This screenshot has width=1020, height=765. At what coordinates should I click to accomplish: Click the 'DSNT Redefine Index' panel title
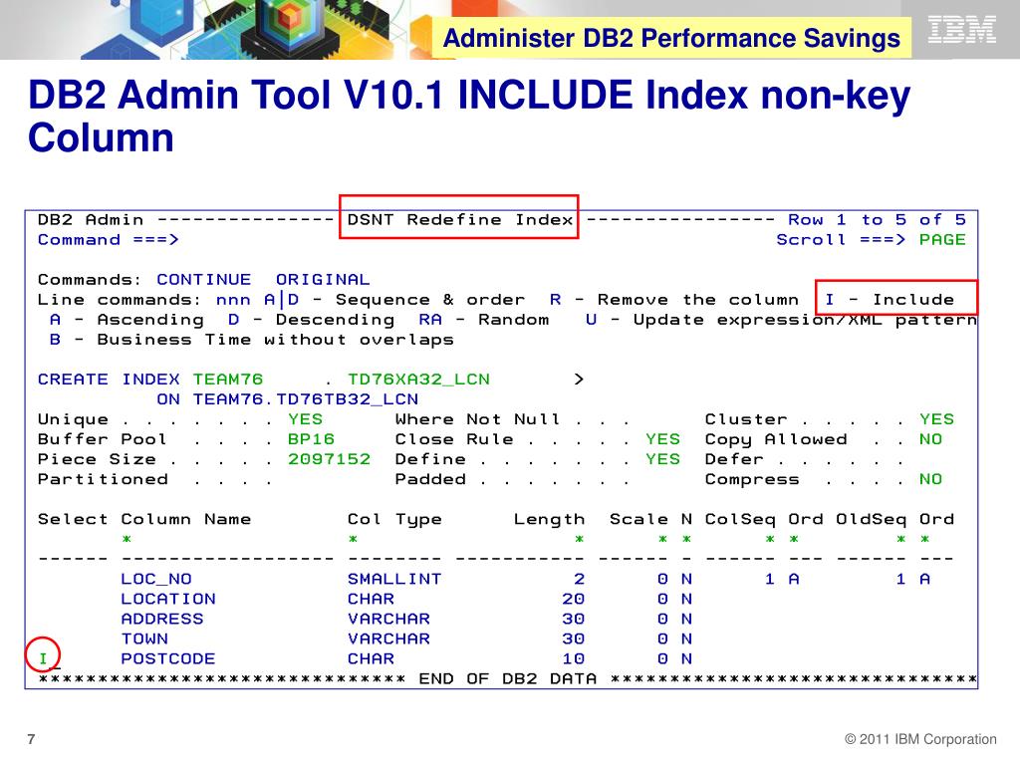460,220
